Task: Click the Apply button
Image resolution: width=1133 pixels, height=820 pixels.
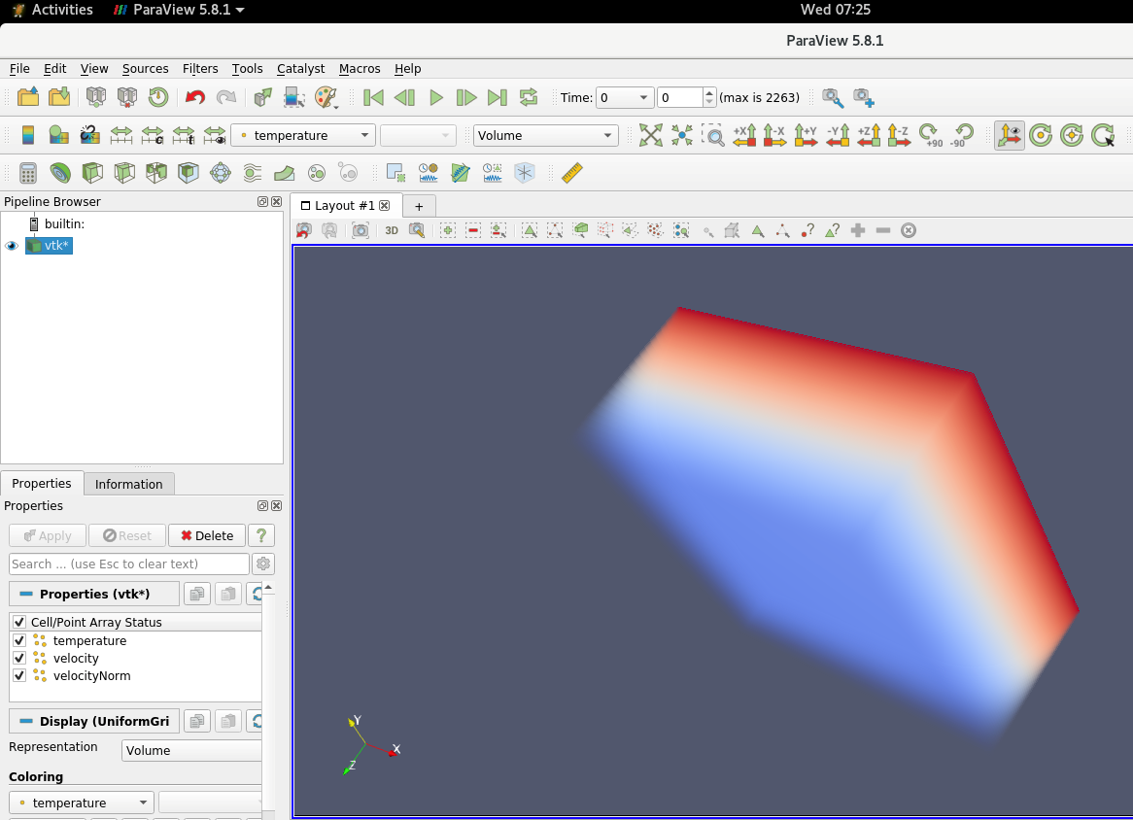Action: [x=48, y=535]
